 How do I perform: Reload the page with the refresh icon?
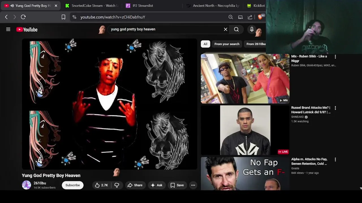[23, 17]
